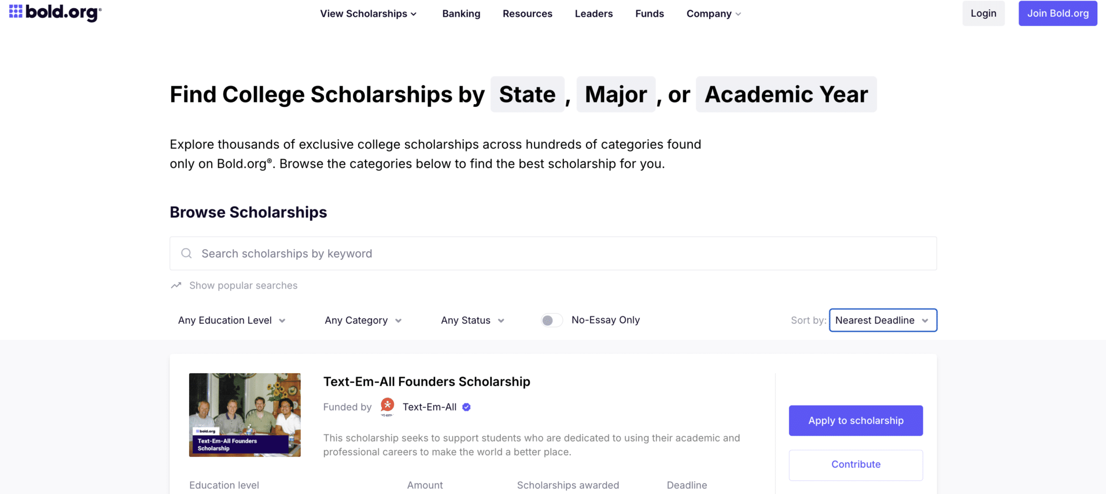Change the Nearest Deadline sort order
Screen dimensions: 1106x494
[x=882, y=320]
